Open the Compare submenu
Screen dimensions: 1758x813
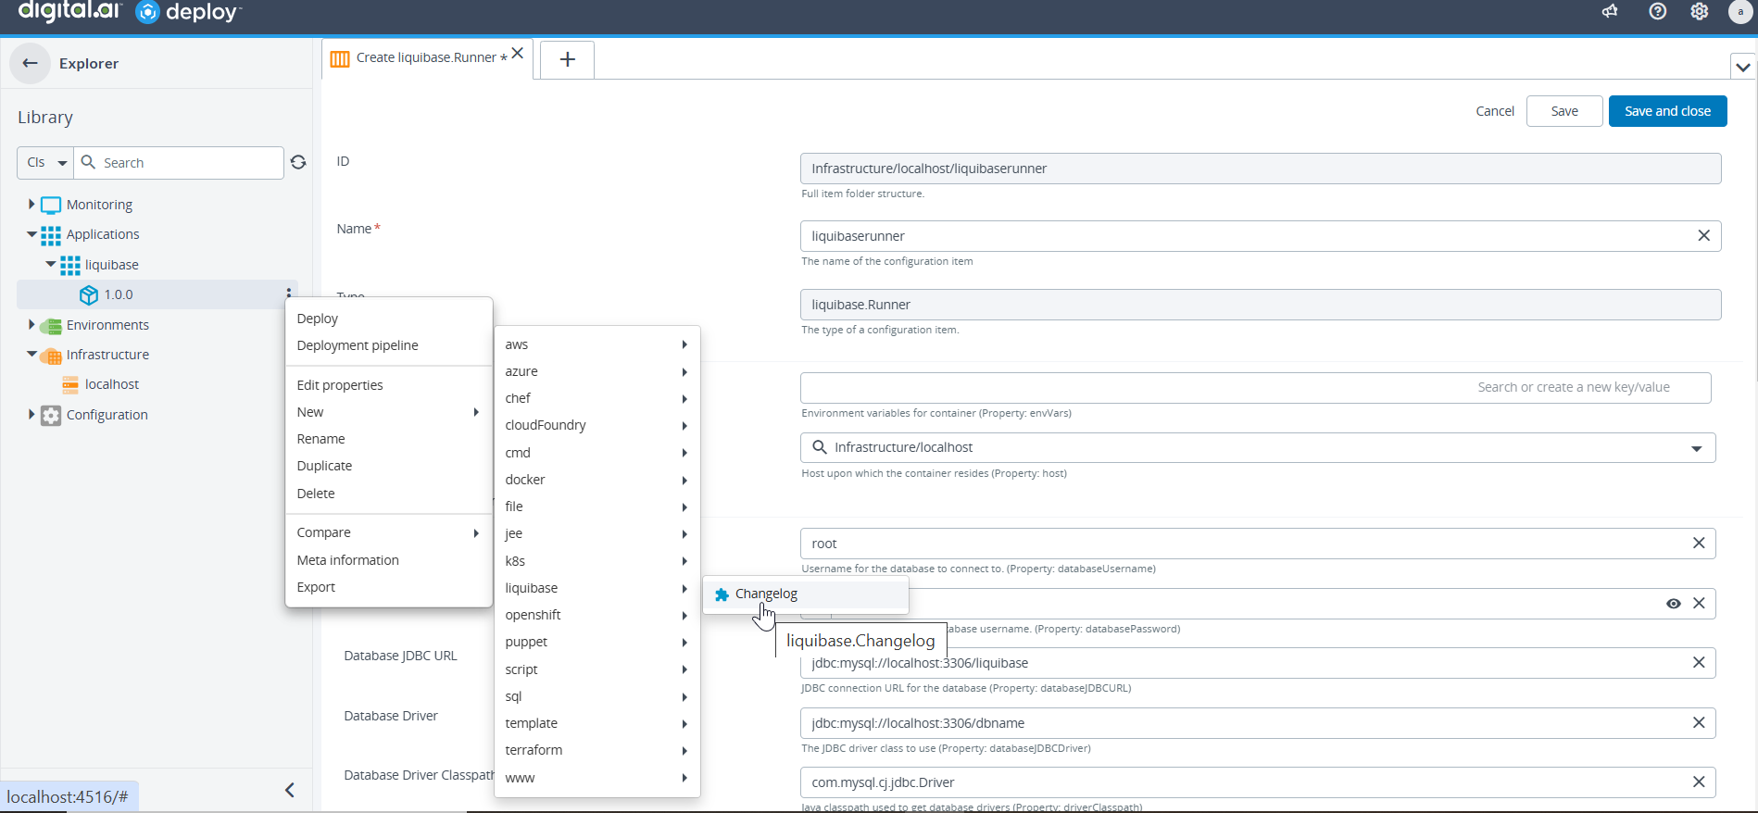pos(389,532)
